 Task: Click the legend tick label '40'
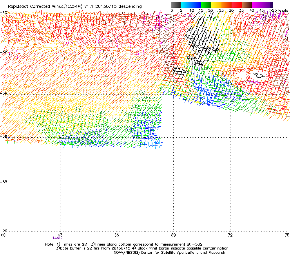(x=252, y=11)
